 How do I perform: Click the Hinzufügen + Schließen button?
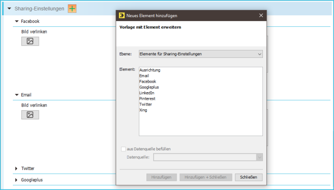(206, 177)
